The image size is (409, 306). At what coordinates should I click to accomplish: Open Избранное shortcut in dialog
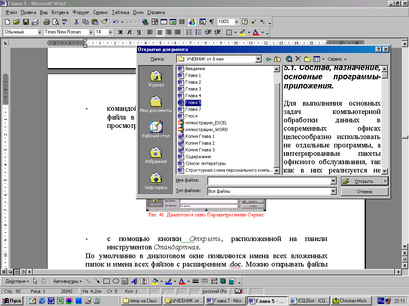(156, 155)
